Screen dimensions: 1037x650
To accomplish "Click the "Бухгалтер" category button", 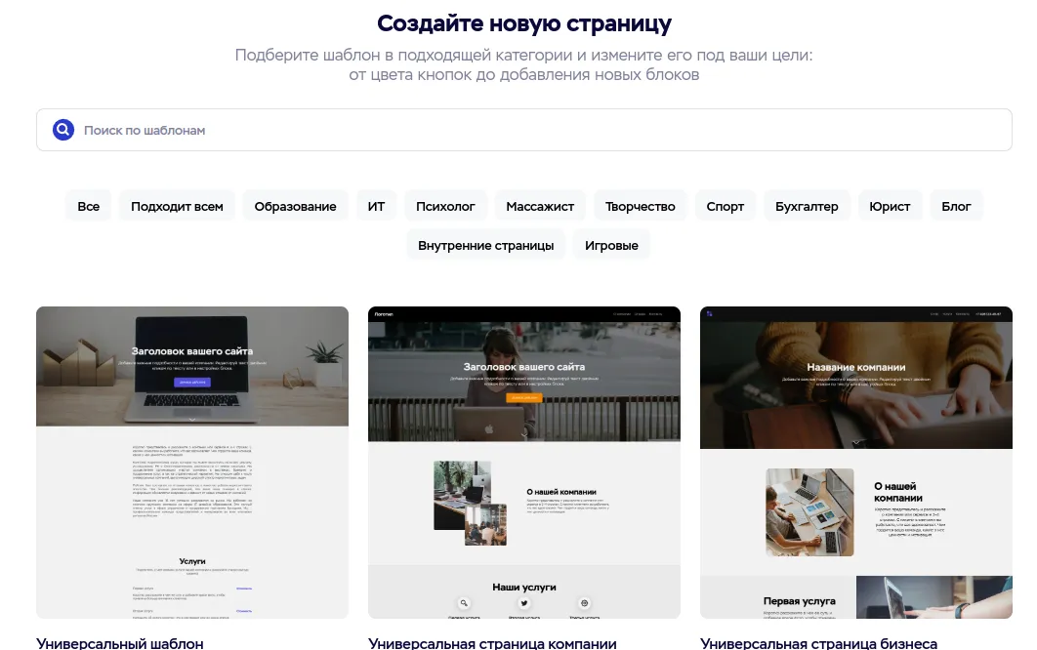I will click(x=807, y=206).
